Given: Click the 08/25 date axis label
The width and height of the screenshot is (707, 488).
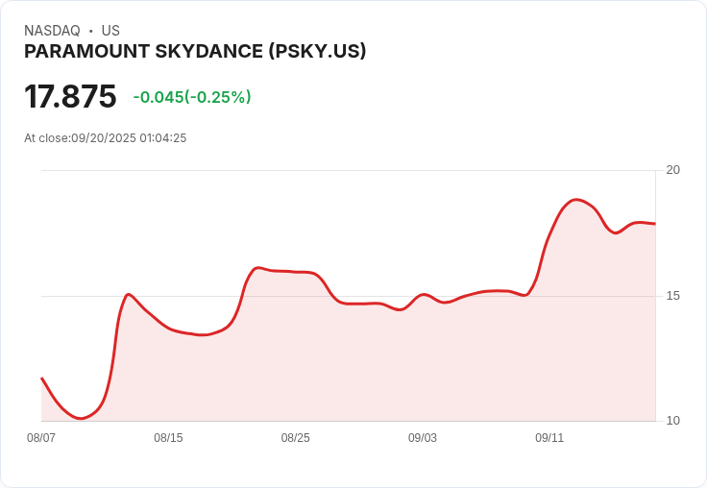Looking at the screenshot, I should 295,438.
